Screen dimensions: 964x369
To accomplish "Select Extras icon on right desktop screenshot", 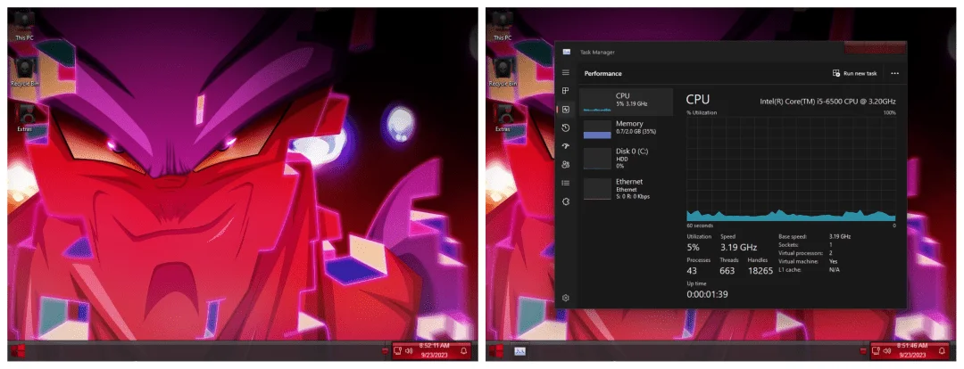I will tap(503, 119).
